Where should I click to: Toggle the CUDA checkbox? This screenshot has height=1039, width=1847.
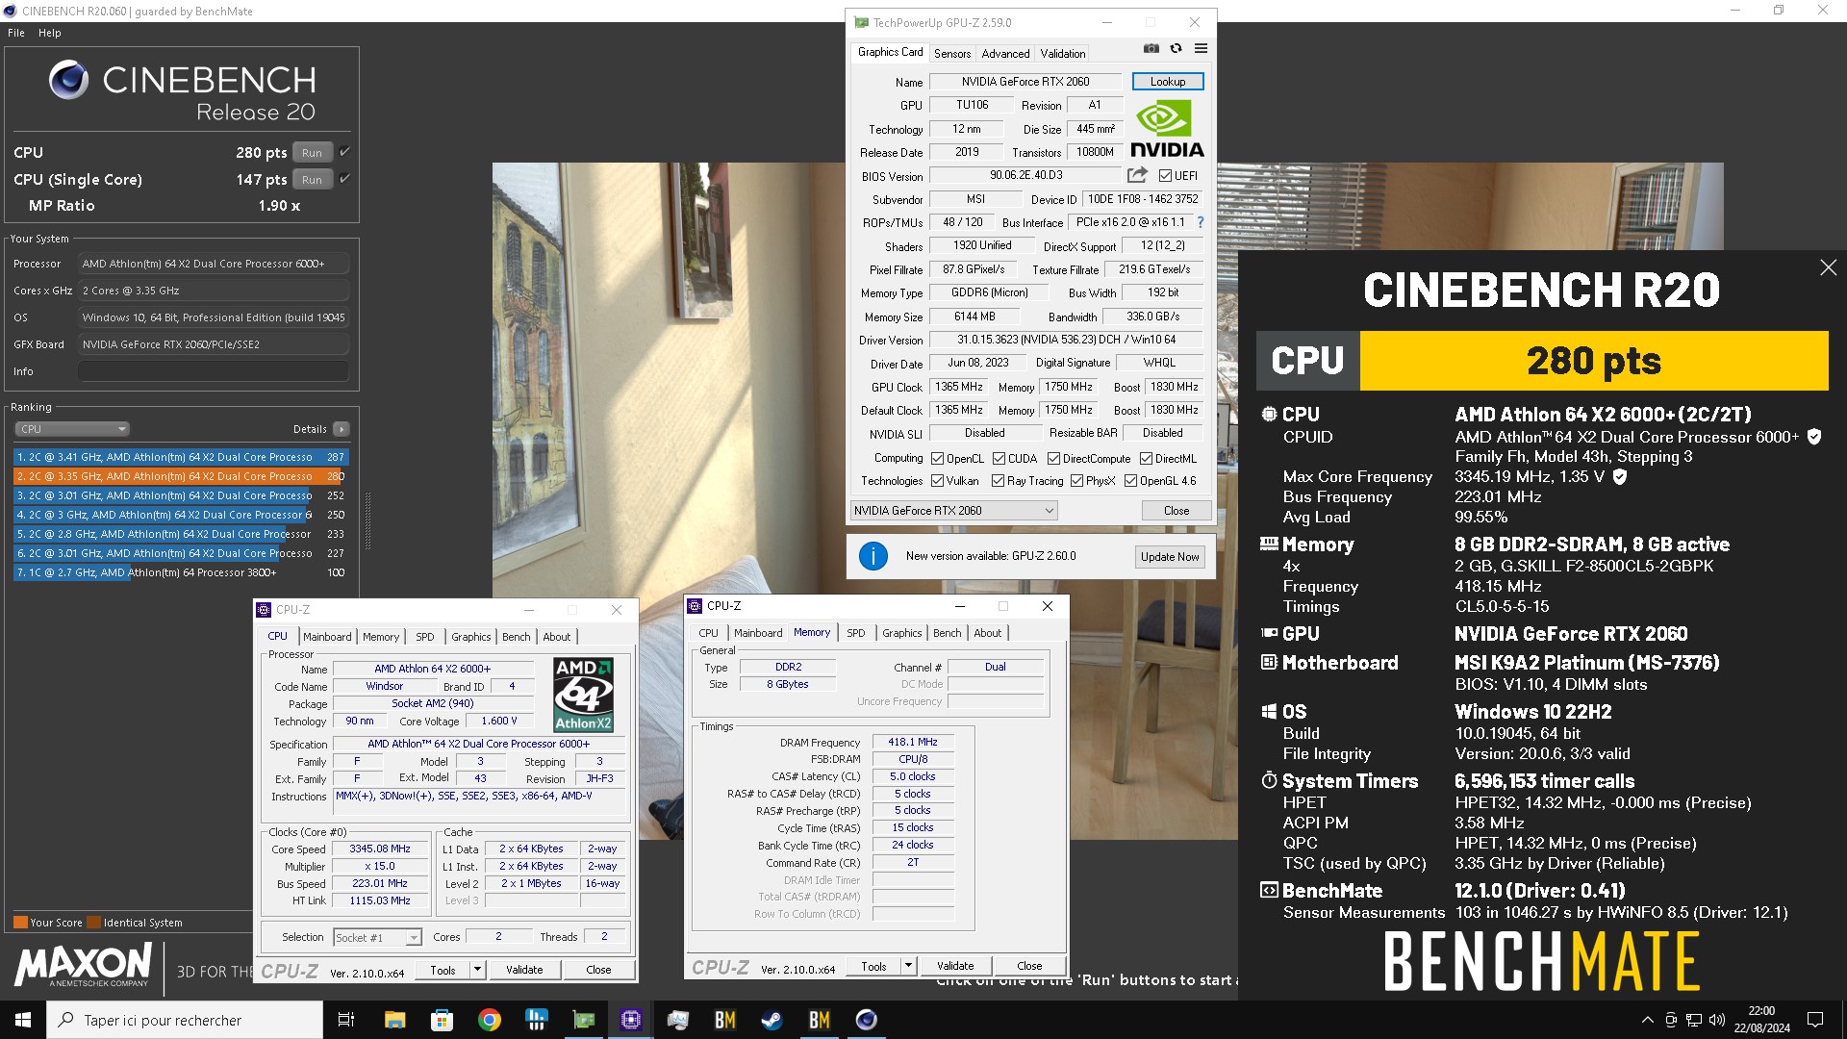[999, 459]
